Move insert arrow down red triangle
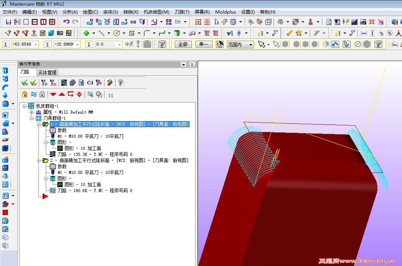Image resolution: width=402 pixels, height=266 pixels. pos(53,95)
